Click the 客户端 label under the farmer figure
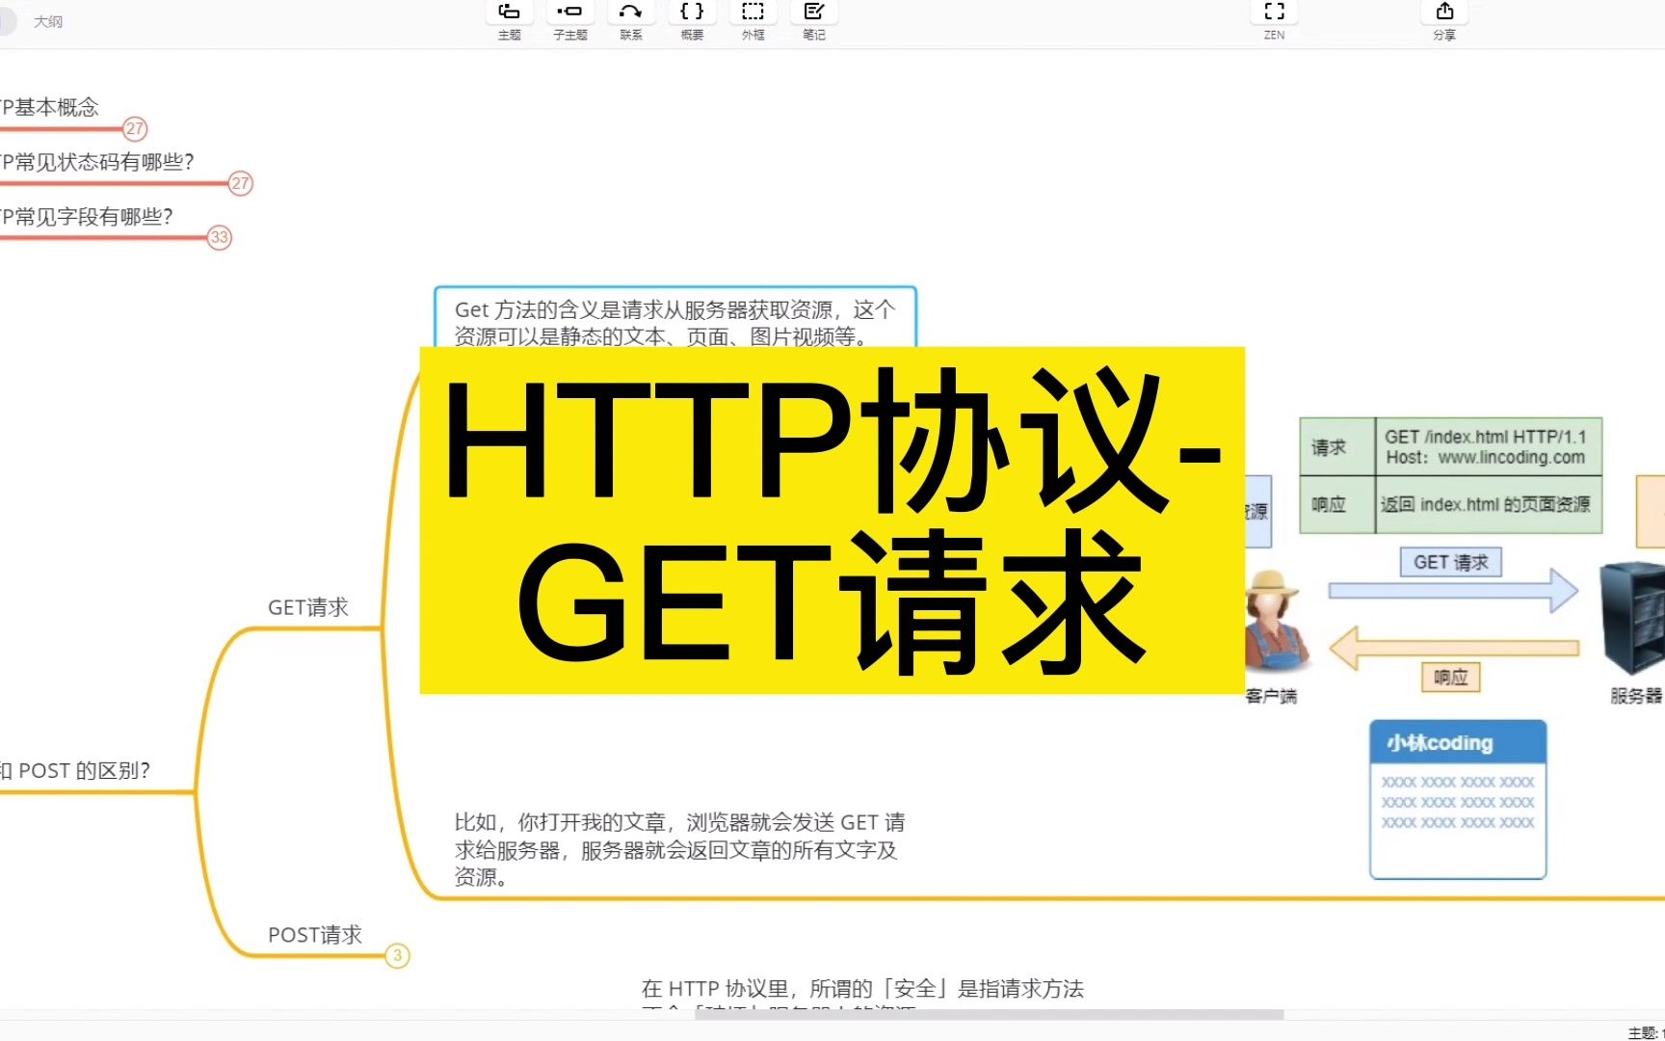The image size is (1665, 1041). click(1271, 695)
